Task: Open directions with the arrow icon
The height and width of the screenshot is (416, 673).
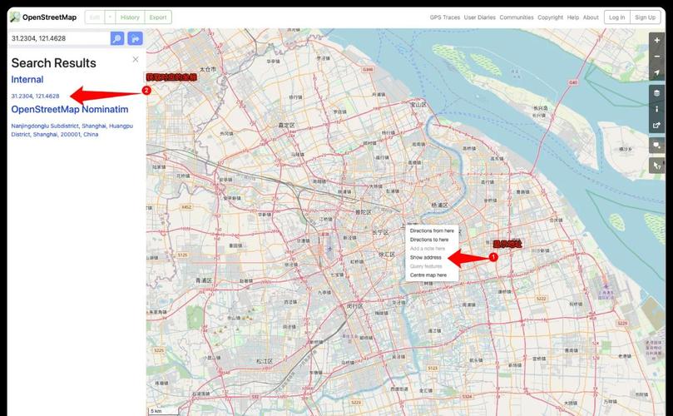Action: coord(135,38)
